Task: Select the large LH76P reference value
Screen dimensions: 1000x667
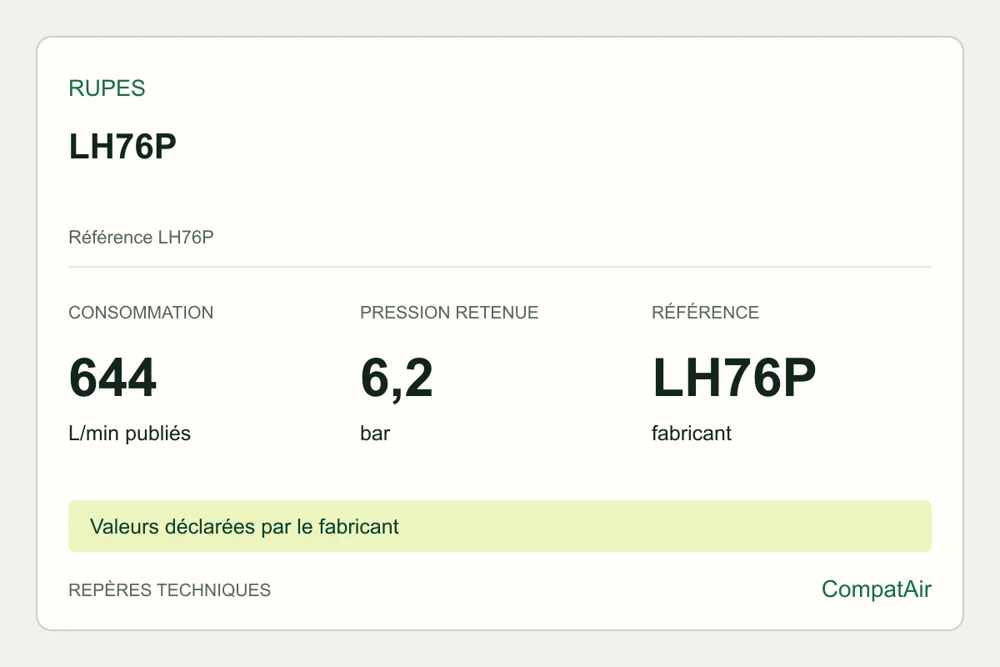Action: pyautogui.click(x=733, y=378)
